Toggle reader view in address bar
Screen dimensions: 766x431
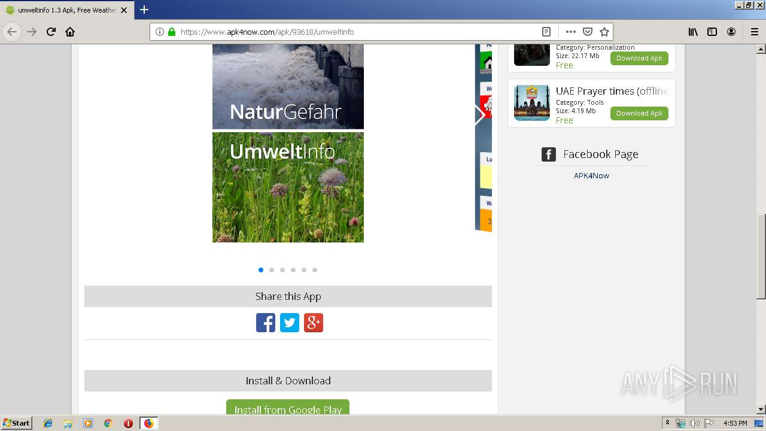546,32
